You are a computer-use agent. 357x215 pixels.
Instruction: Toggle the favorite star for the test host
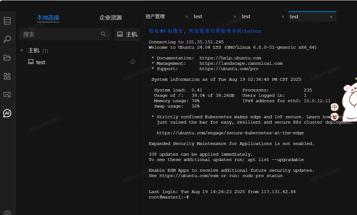coord(133,62)
